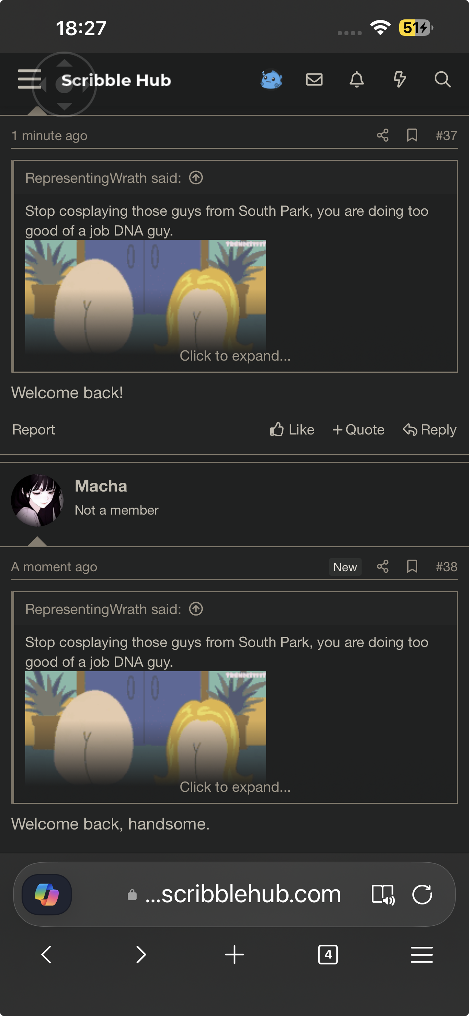
Task: Open the browser bottom-right menu
Action: pyautogui.click(x=422, y=955)
